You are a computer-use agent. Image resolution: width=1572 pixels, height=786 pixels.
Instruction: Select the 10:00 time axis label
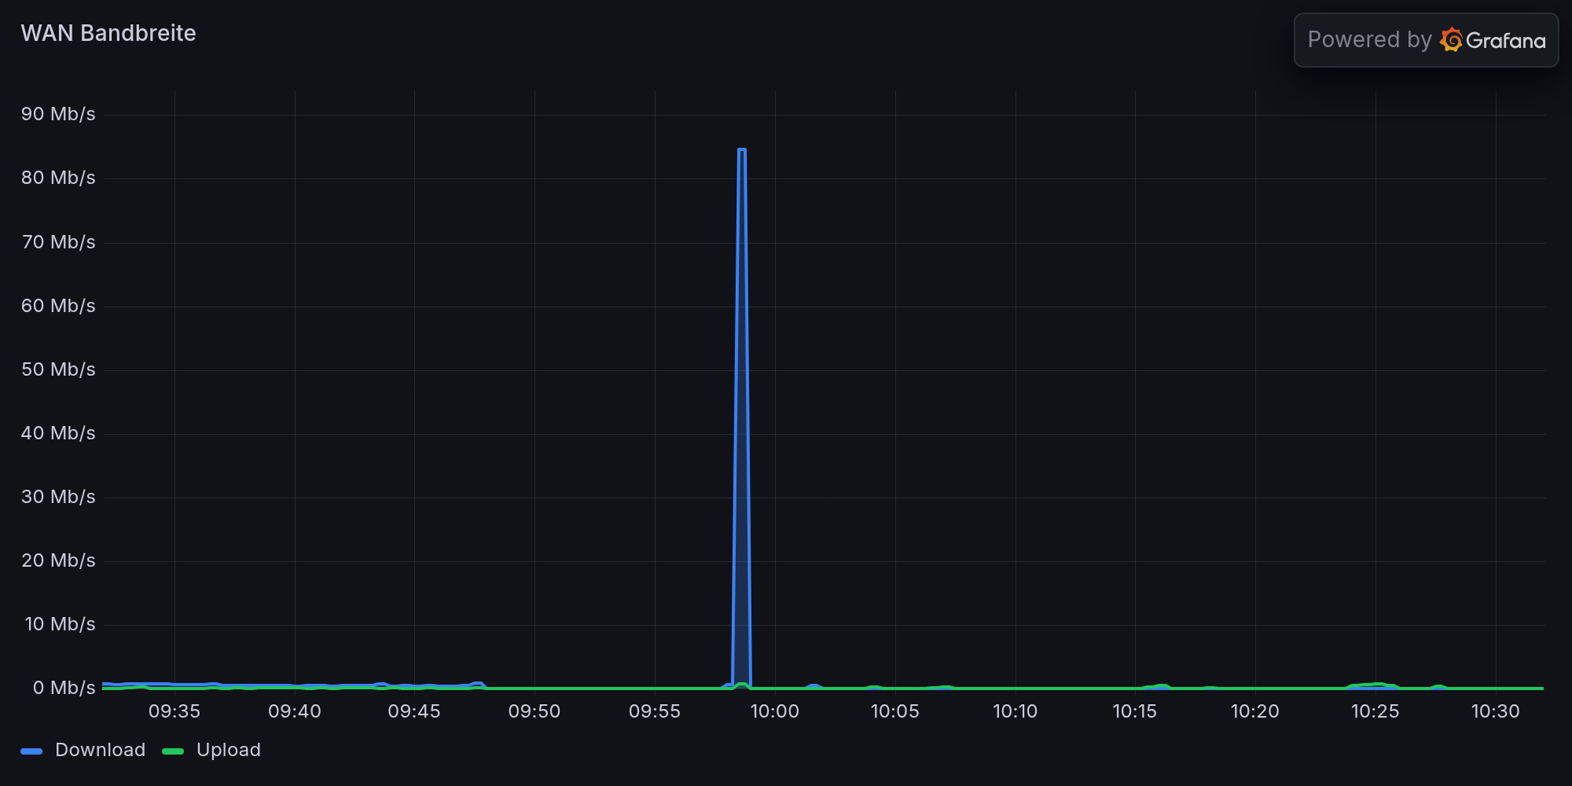(x=774, y=711)
